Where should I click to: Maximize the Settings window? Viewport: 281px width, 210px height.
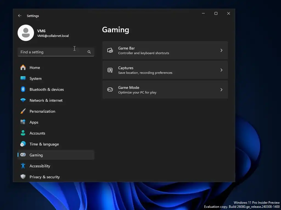point(216,13)
